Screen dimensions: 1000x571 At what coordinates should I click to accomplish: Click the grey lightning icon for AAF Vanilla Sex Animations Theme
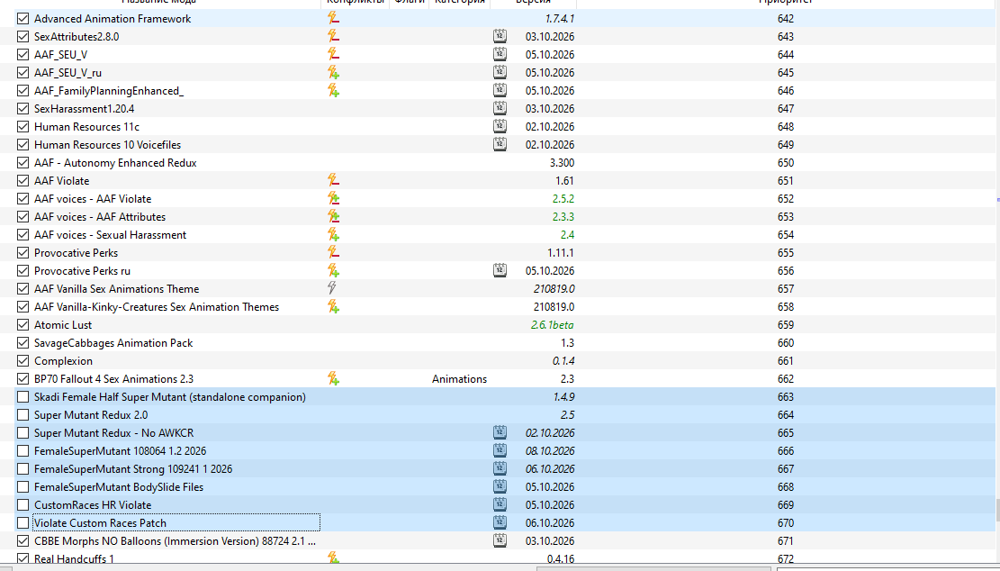tap(331, 288)
